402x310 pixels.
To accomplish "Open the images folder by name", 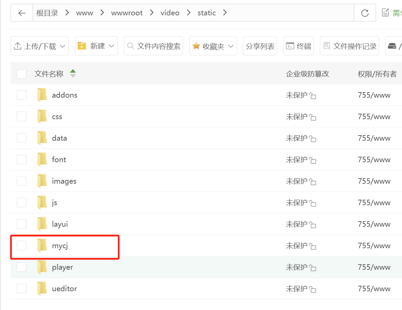I will pyautogui.click(x=64, y=181).
